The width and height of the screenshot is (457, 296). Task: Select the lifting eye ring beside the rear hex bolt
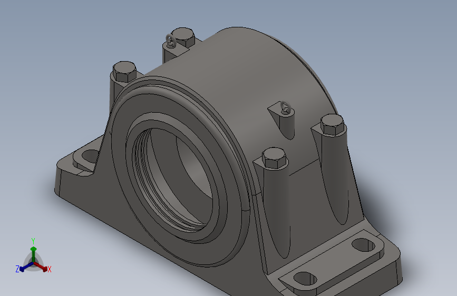point(171,41)
